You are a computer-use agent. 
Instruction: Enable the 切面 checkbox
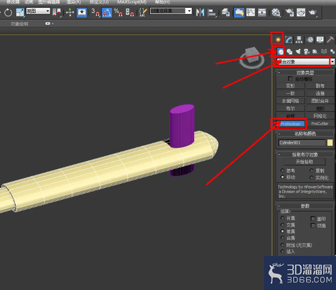(313, 225)
